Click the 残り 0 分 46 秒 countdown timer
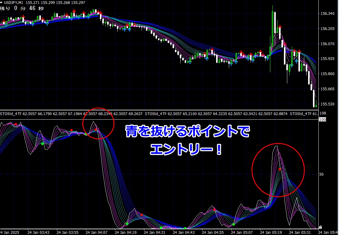 22,8
